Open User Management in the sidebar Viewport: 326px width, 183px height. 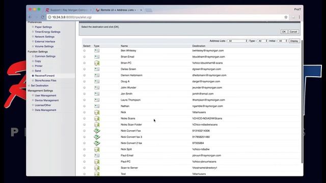[x=45, y=96]
